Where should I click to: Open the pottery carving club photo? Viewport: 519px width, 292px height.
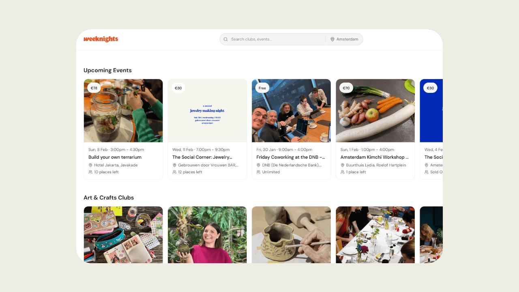tap(291, 235)
